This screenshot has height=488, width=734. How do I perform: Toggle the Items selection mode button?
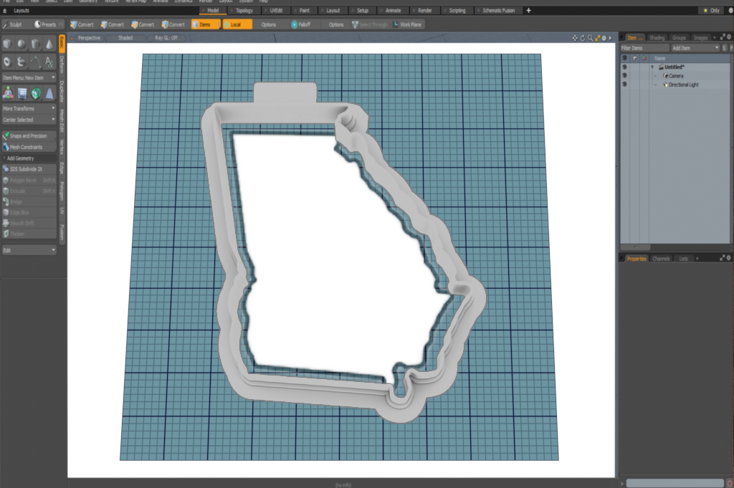[x=205, y=24]
